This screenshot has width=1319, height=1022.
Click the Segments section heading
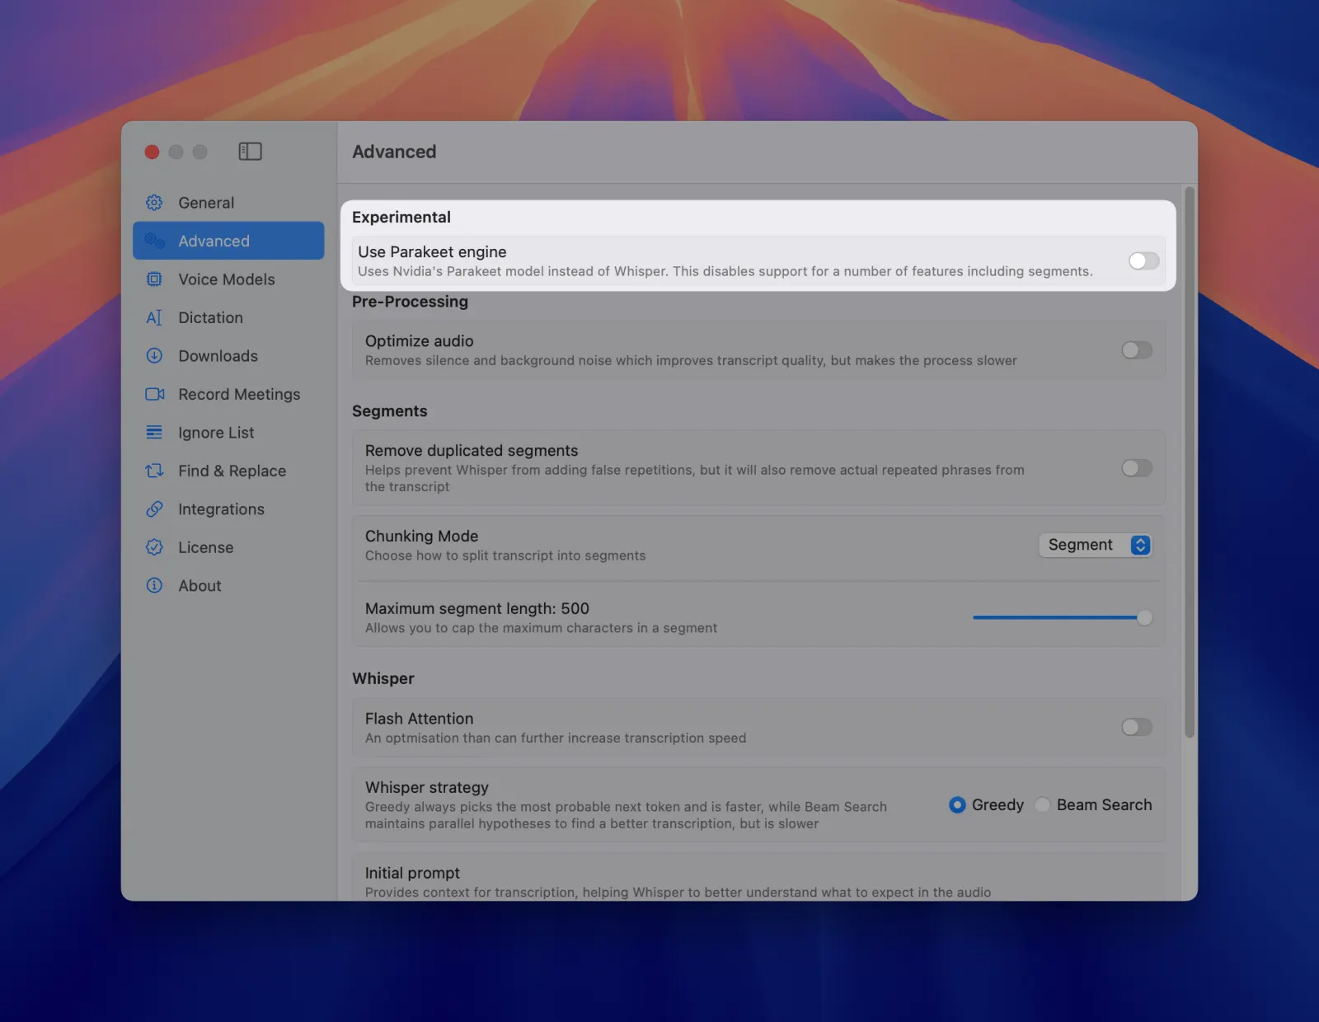click(390, 411)
